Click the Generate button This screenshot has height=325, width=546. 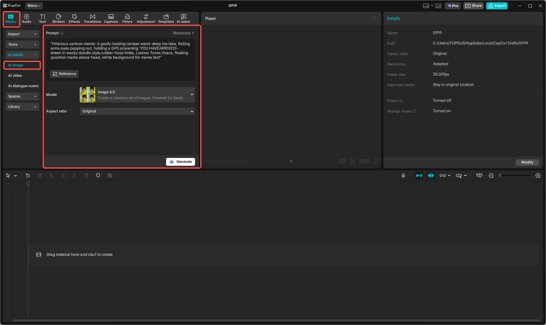click(180, 161)
